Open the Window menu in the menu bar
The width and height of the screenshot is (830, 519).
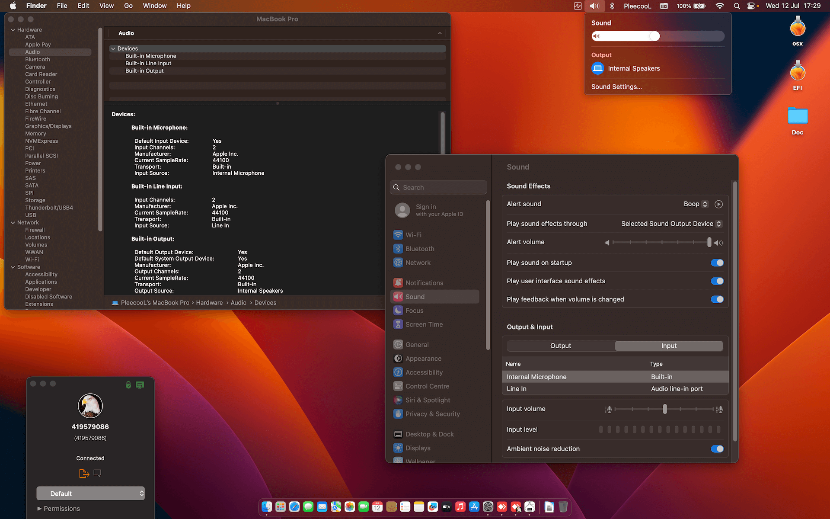pyautogui.click(x=154, y=6)
